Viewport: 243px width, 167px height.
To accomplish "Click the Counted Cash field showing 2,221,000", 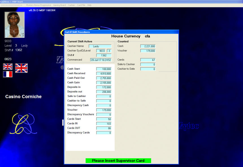I will pos(148,46).
